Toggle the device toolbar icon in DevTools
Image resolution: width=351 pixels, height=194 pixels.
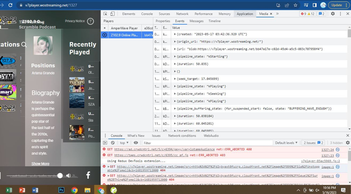(x=112, y=14)
